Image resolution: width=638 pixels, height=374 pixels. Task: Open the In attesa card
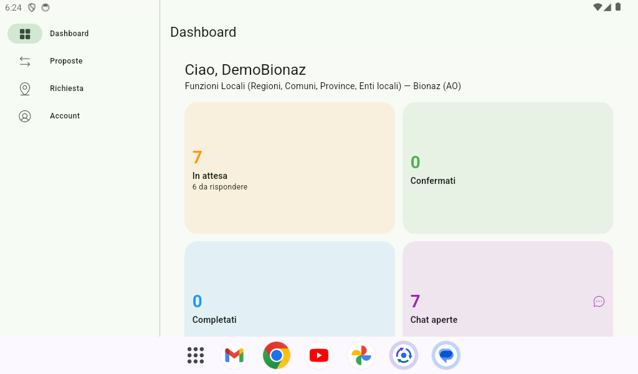[x=290, y=168]
